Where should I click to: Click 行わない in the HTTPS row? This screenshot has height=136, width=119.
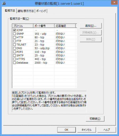(60, 59)
